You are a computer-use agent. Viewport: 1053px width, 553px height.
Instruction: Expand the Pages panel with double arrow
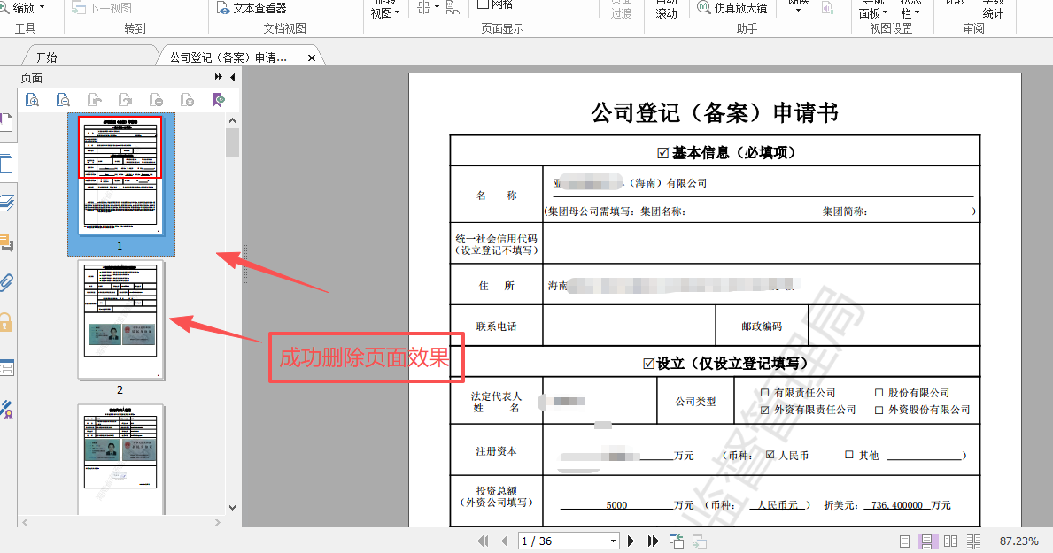point(218,77)
